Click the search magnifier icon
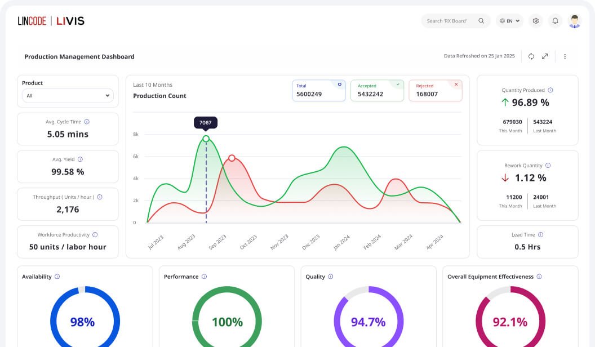This screenshot has width=595, height=347. click(481, 21)
